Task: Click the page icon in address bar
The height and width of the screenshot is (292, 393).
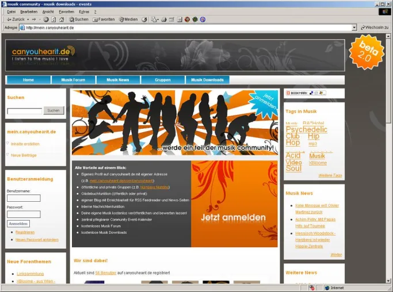Action: point(22,28)
